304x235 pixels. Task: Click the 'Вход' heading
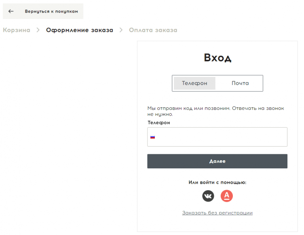(x=217, y=58)
